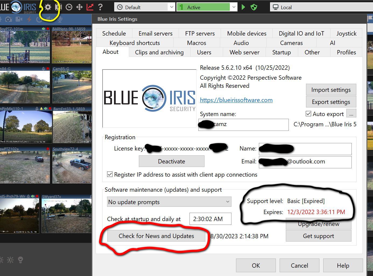Switch to the Macros tab
This screenshot has width=373, height=276.
coord(197,43)
